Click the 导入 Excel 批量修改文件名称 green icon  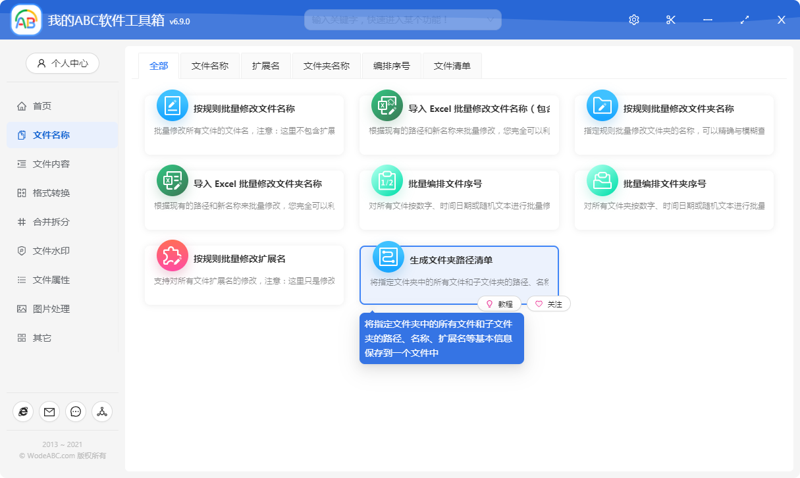click(x=387, y=105)
